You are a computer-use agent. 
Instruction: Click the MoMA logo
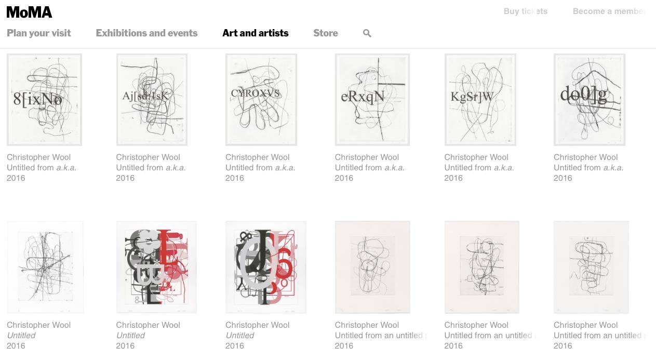coord(30,12)
